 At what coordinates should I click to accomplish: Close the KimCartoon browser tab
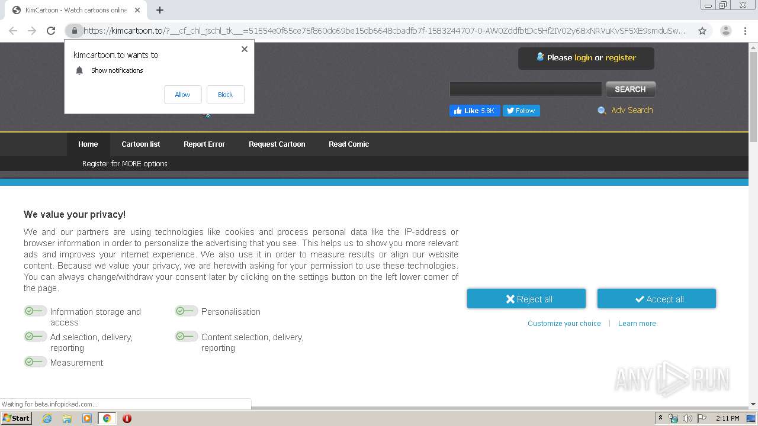point(137,10)
